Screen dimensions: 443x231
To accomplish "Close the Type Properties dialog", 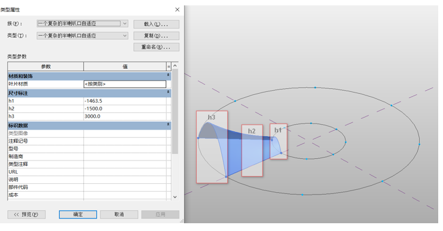I will [x=177, y=10].
